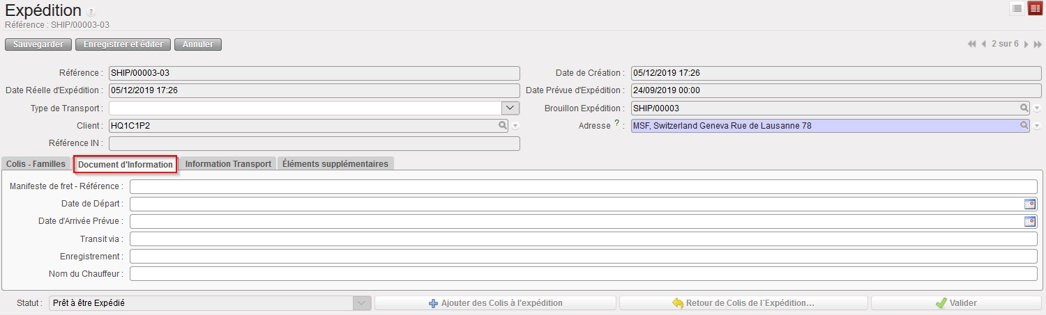
Task: Open the Colis - Familles tab
Action: pyautogui.click(x=36, y=164)
